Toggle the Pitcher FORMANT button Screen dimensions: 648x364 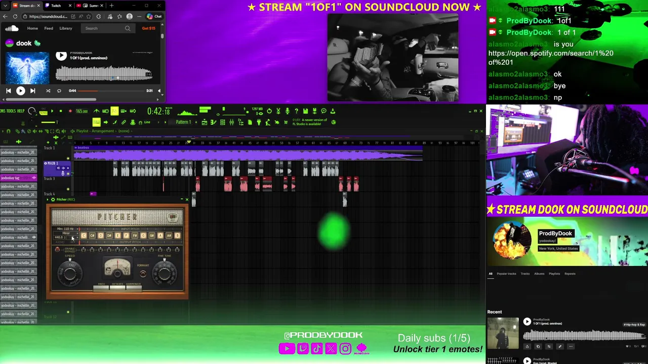pyautogui.click(x=143, y=274)
